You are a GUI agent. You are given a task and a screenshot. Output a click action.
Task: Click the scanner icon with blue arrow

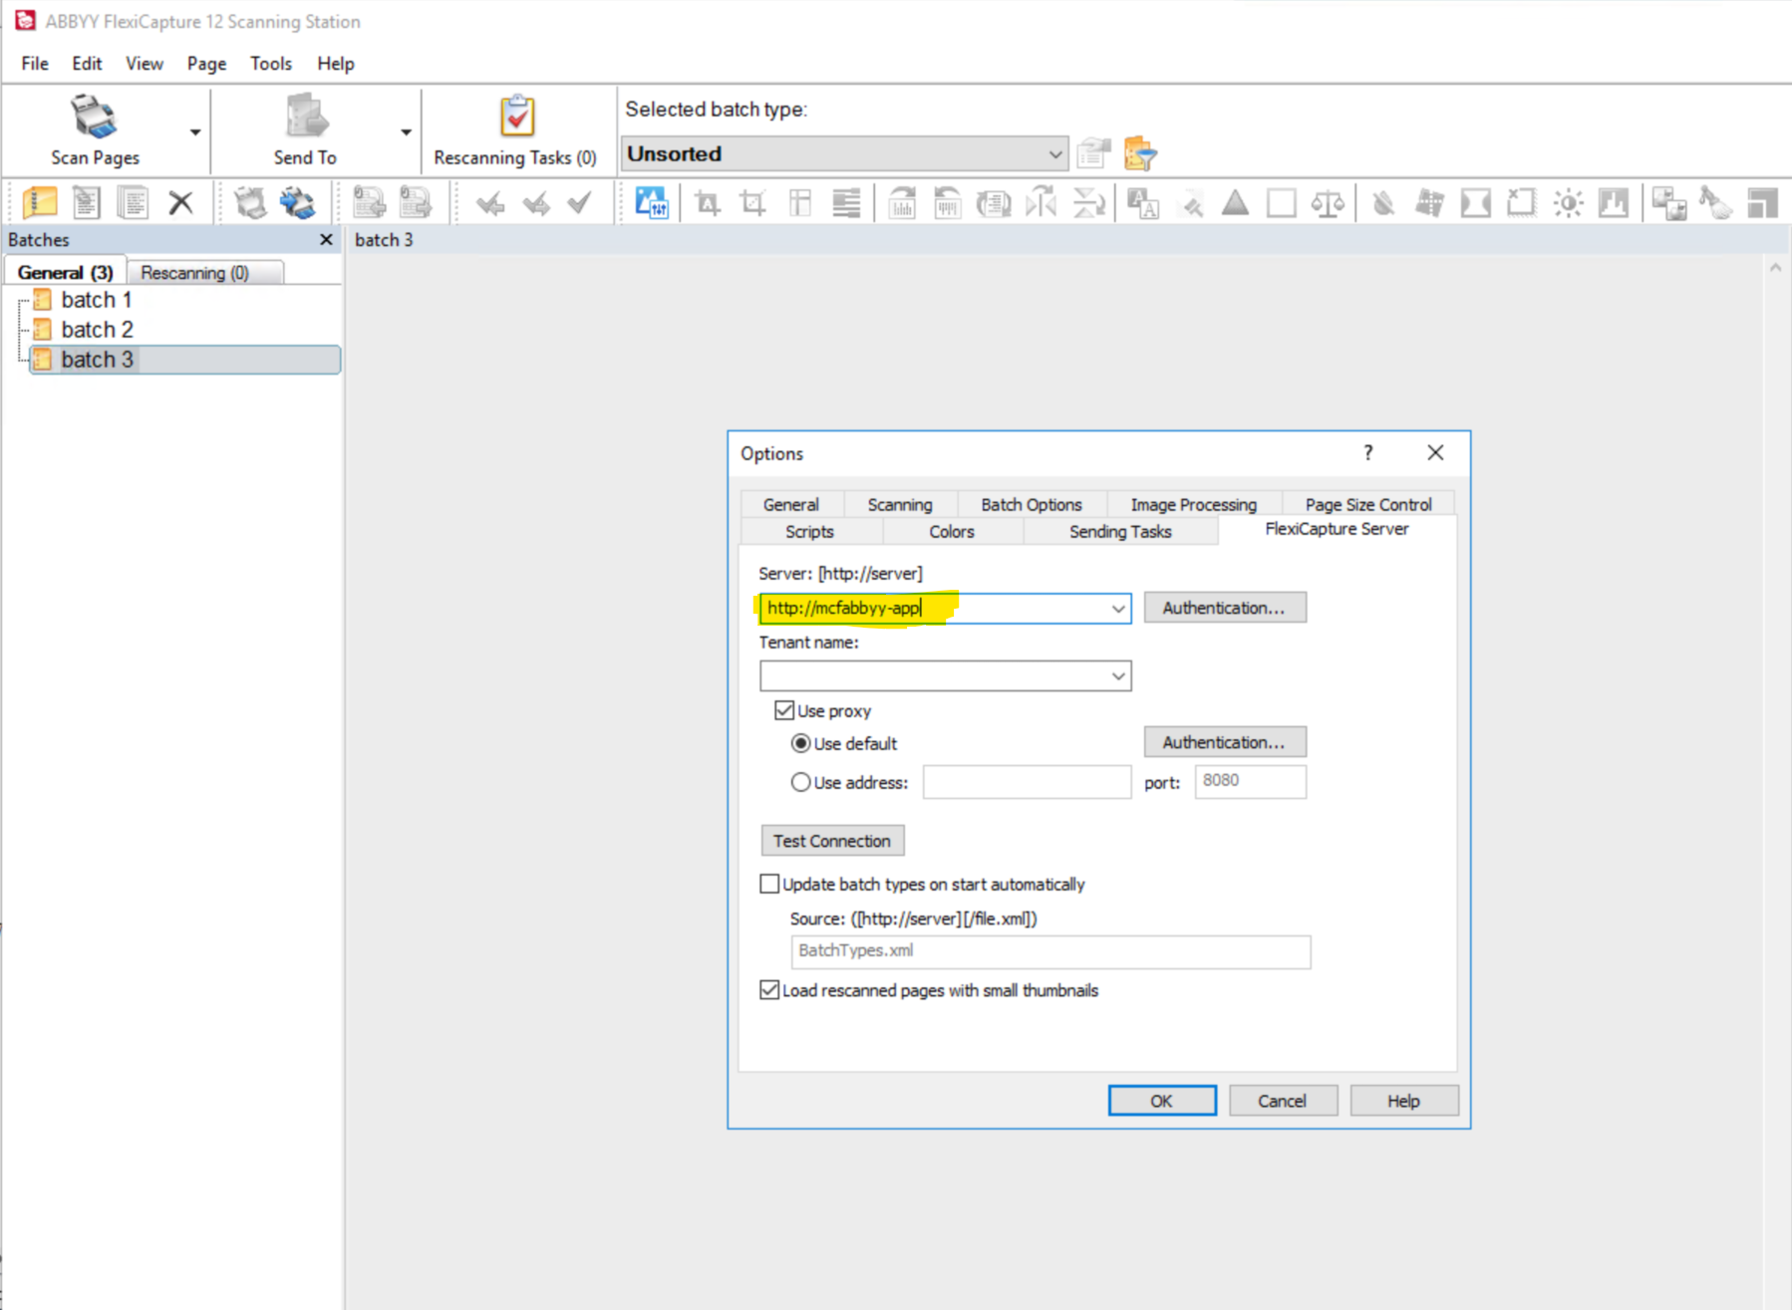point(297,203)
